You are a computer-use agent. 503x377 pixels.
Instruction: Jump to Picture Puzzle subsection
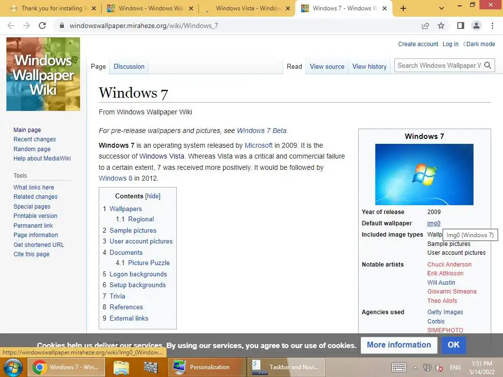[149, 263]
